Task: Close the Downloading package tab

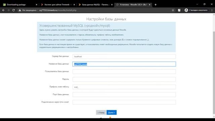Action: [37, 5]
